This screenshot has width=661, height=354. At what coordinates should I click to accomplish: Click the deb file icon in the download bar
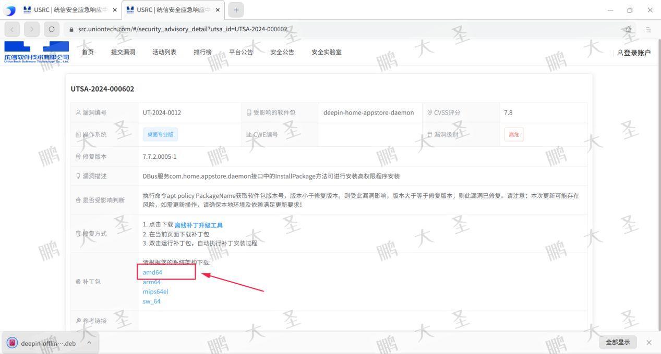point(12,343)
